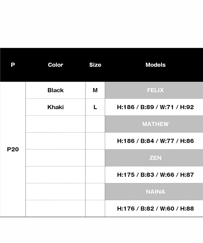203x243 pixels.
Task: Click the empty Color cell beside NAINA
Action: point(56,192)
